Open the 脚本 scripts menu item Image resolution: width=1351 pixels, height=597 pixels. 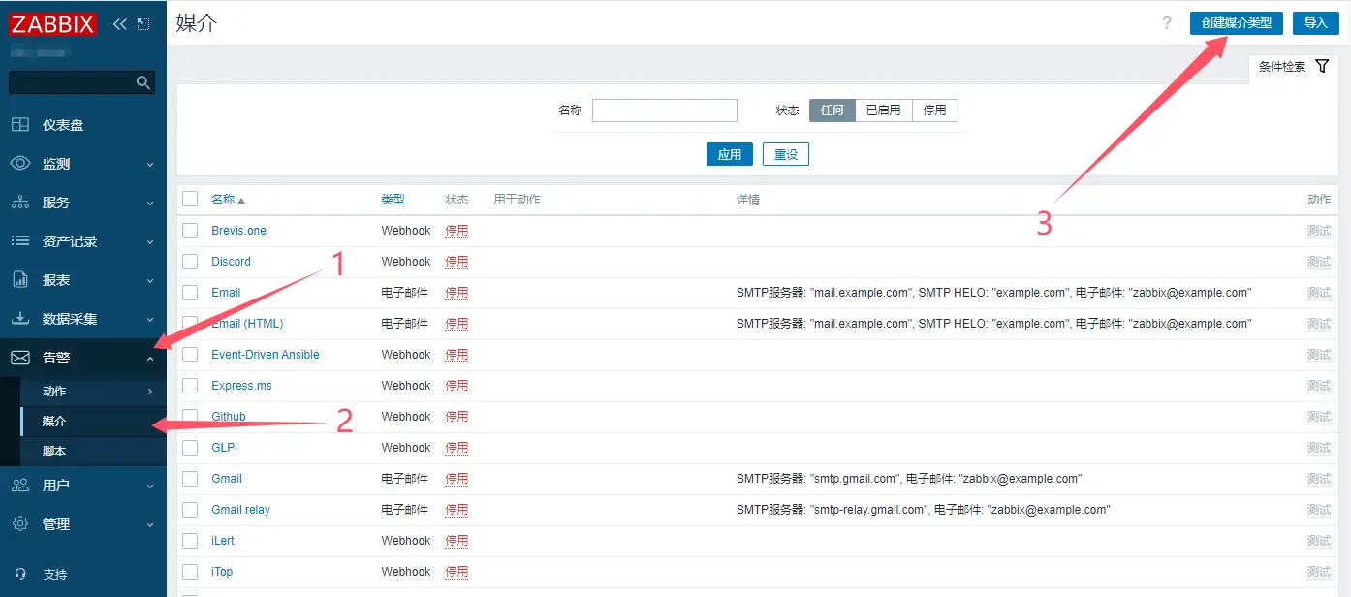pyautogui.click(x=54, y=452)
